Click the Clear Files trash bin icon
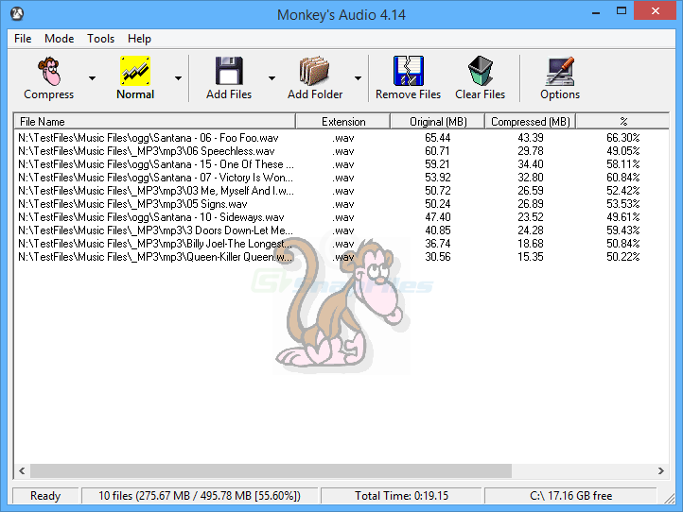 [480, 71]
